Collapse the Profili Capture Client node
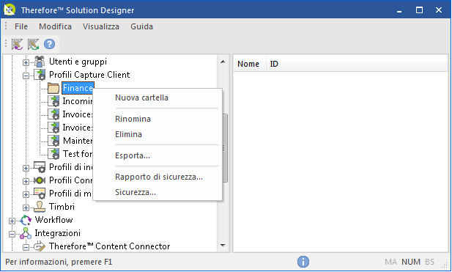452x272 pixels. point(26,76)
